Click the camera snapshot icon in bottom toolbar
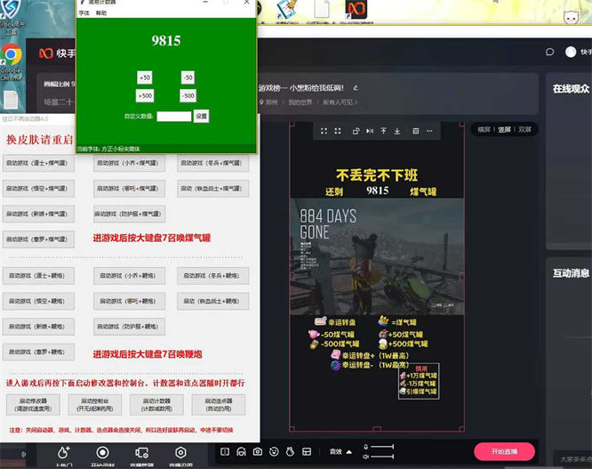The width and height of the screenshot is (592, 469). click(258, 451)
